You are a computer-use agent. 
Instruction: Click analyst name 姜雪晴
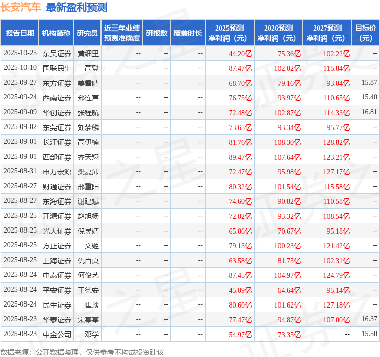(x=88, y=83)
